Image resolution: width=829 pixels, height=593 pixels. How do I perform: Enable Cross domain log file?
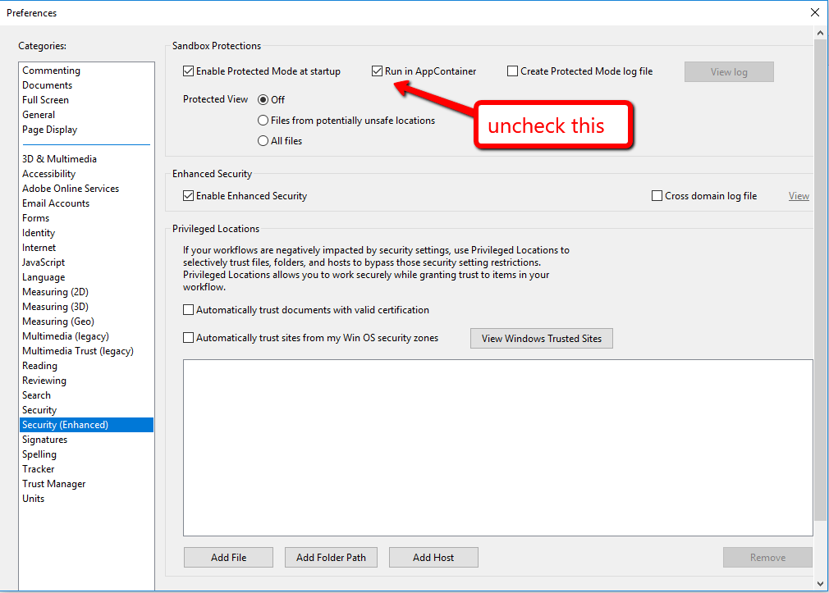(656, 196)
